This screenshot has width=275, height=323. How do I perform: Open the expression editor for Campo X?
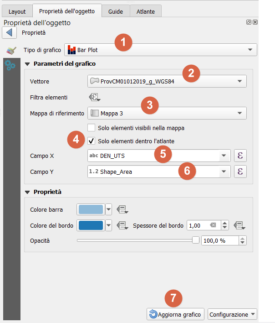click(x=240, y=156)
